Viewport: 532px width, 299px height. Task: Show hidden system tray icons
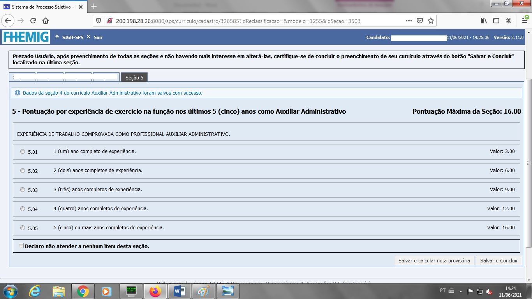click(x=461, y=291)
